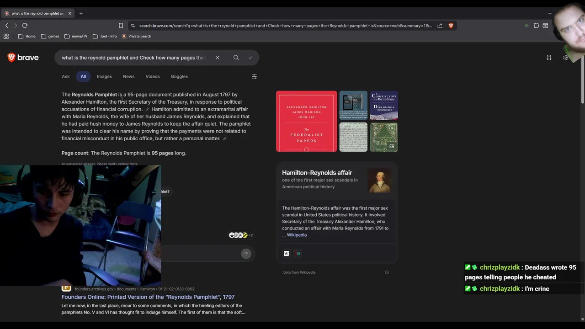Click the feedback icon beside 'Data from Wikipedia'
585x329 pixels.
pyautogui.click(x=387, y=272)
